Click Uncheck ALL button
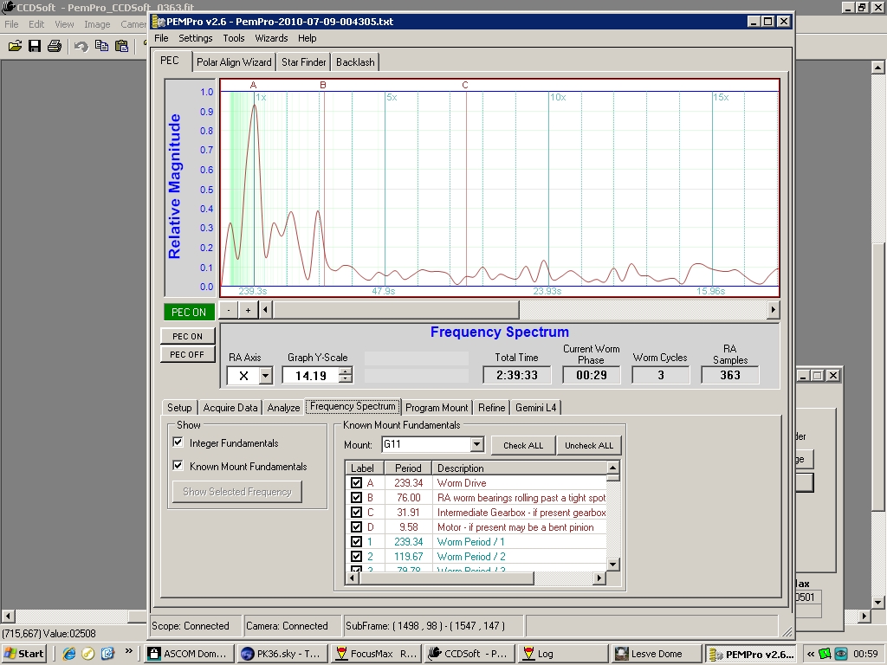 coord(589,446)
